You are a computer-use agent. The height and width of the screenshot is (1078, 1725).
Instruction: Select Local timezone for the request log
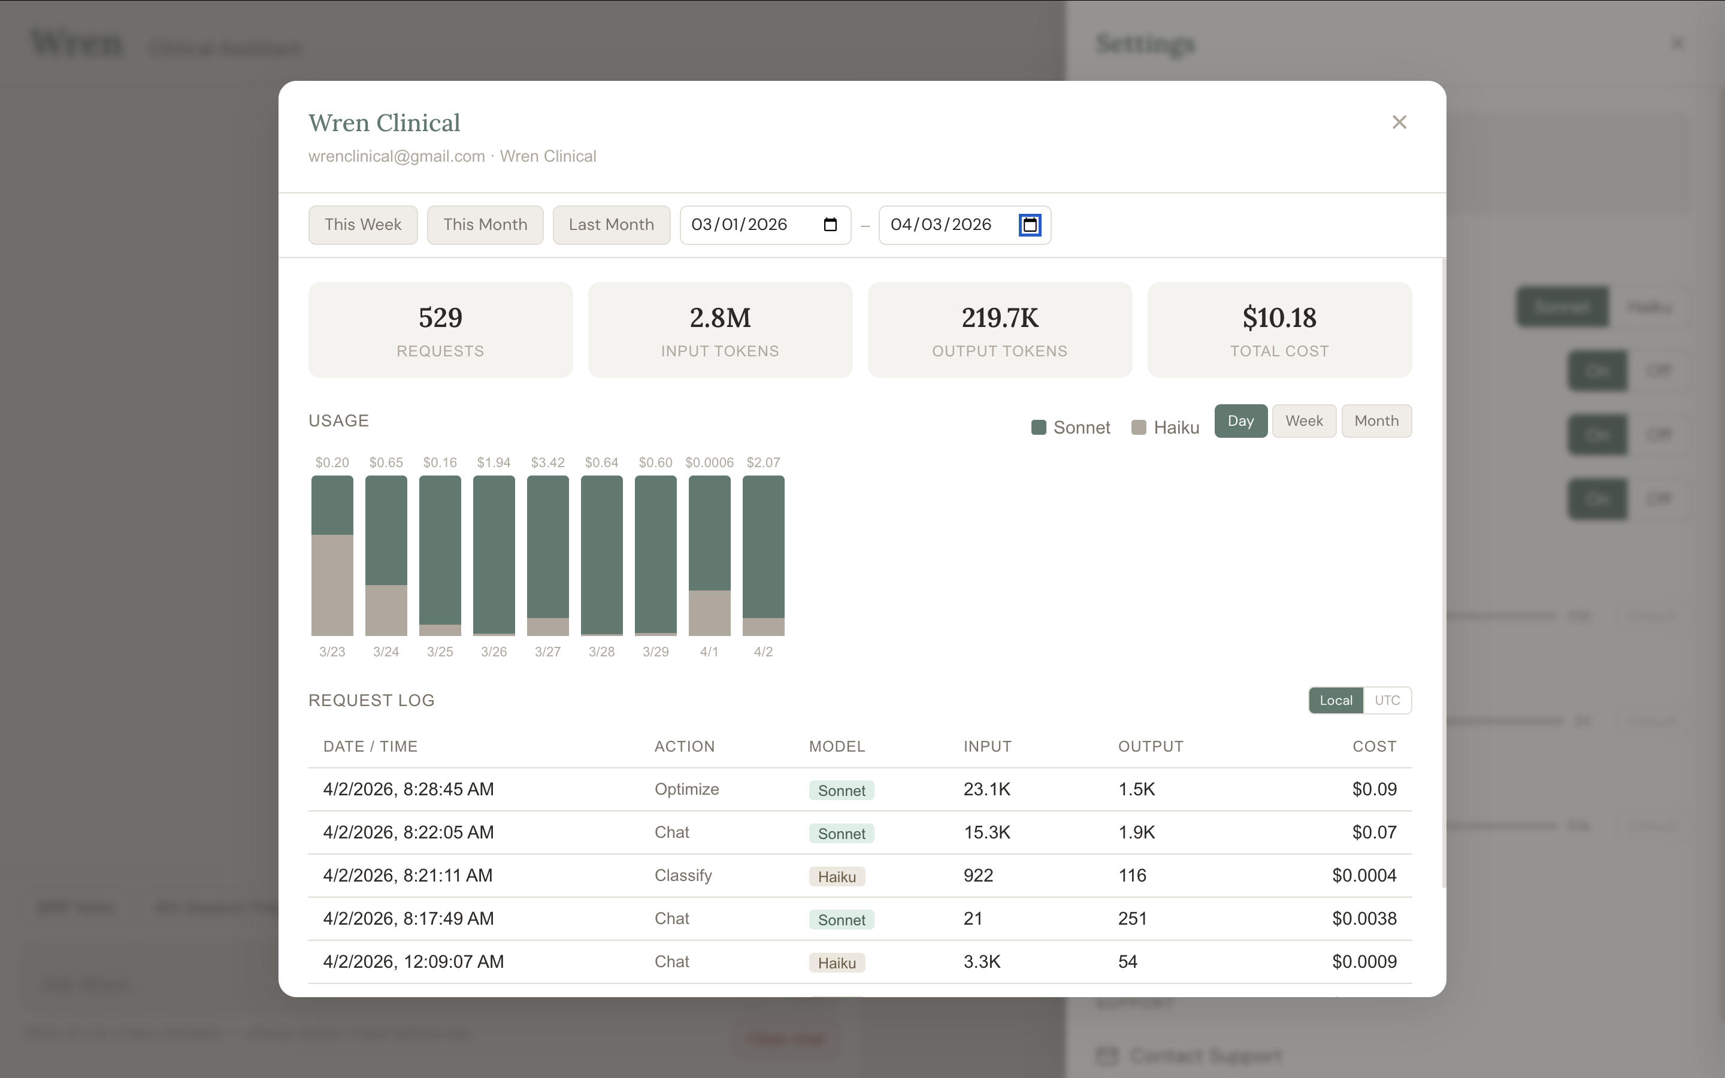pos(1335,700)
